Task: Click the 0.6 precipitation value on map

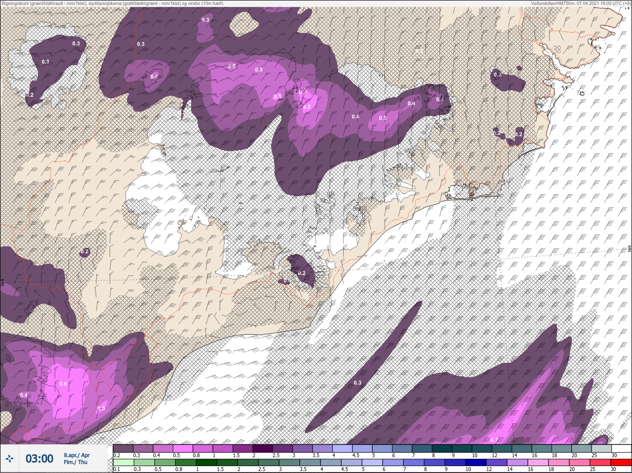Action: click(63, 384)
